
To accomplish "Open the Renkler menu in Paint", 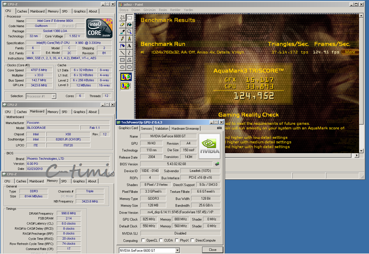I will (x=175, y=10).
